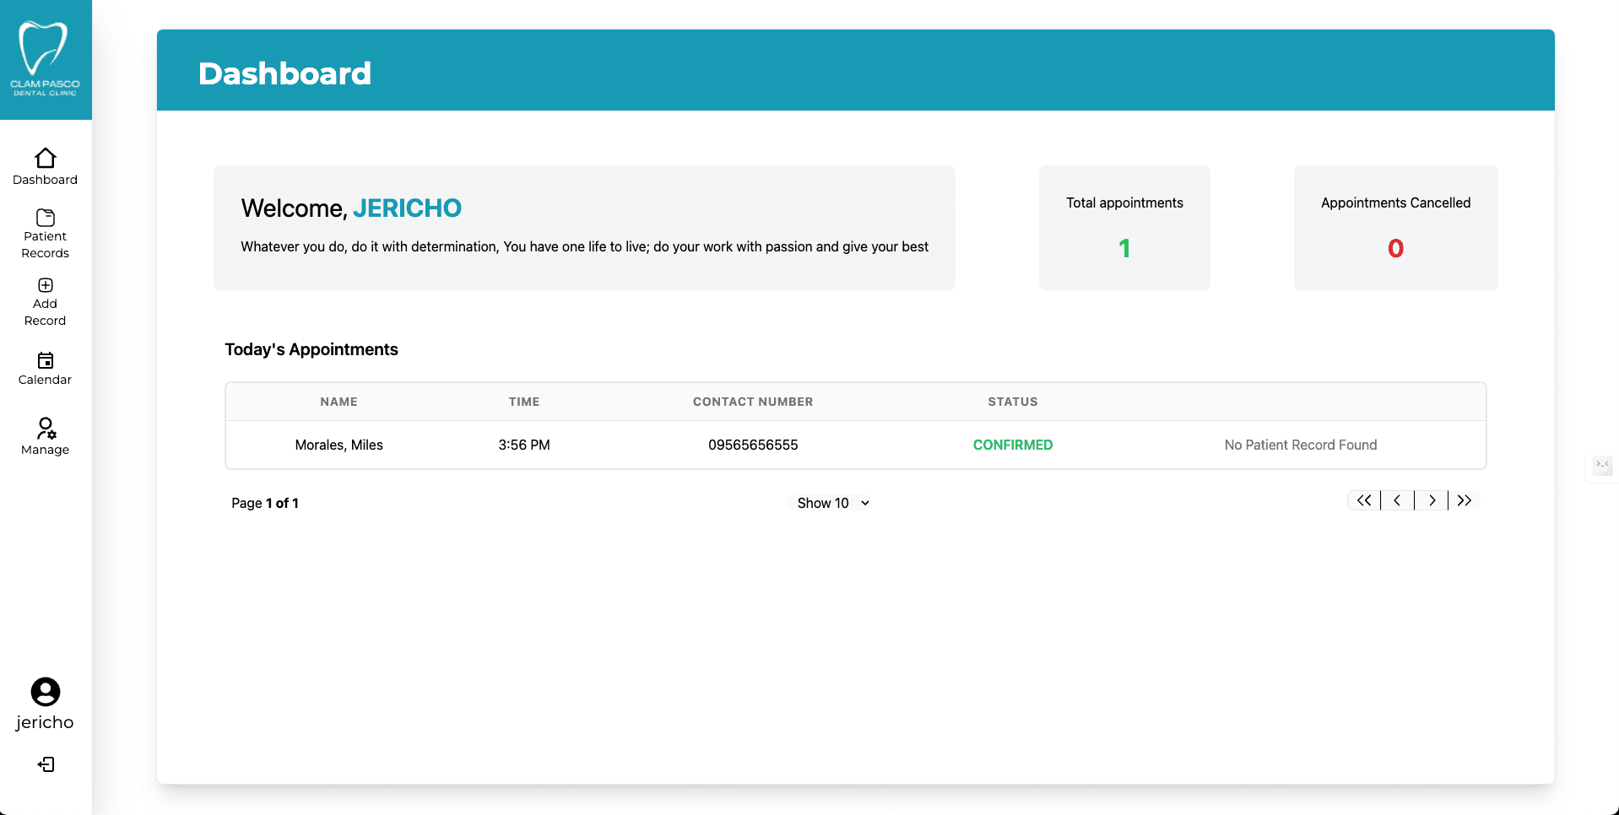Jump to last page with double-arrow icon

1465,499
